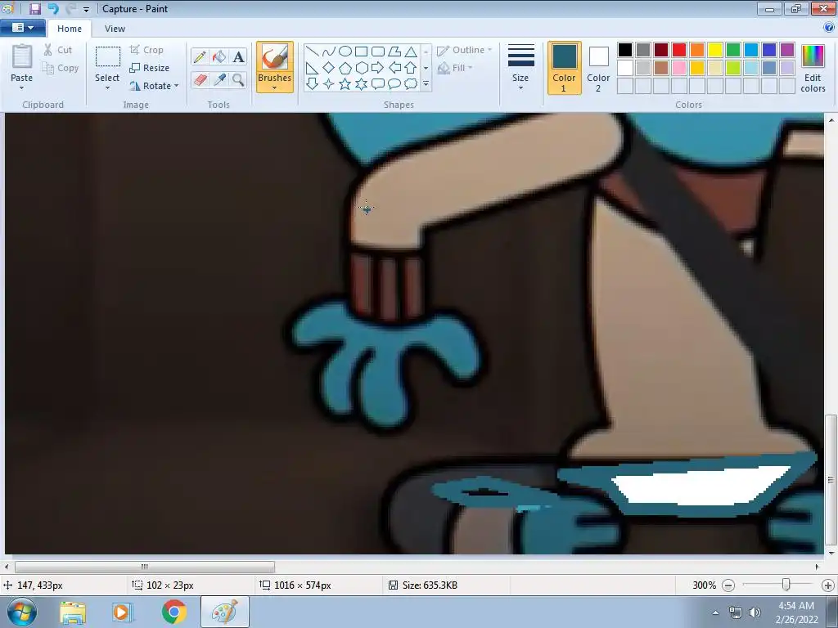Zoom in with the plus button
Viewport: 838px width, 628px height.
pyautogui.click(x=828, y=585)
